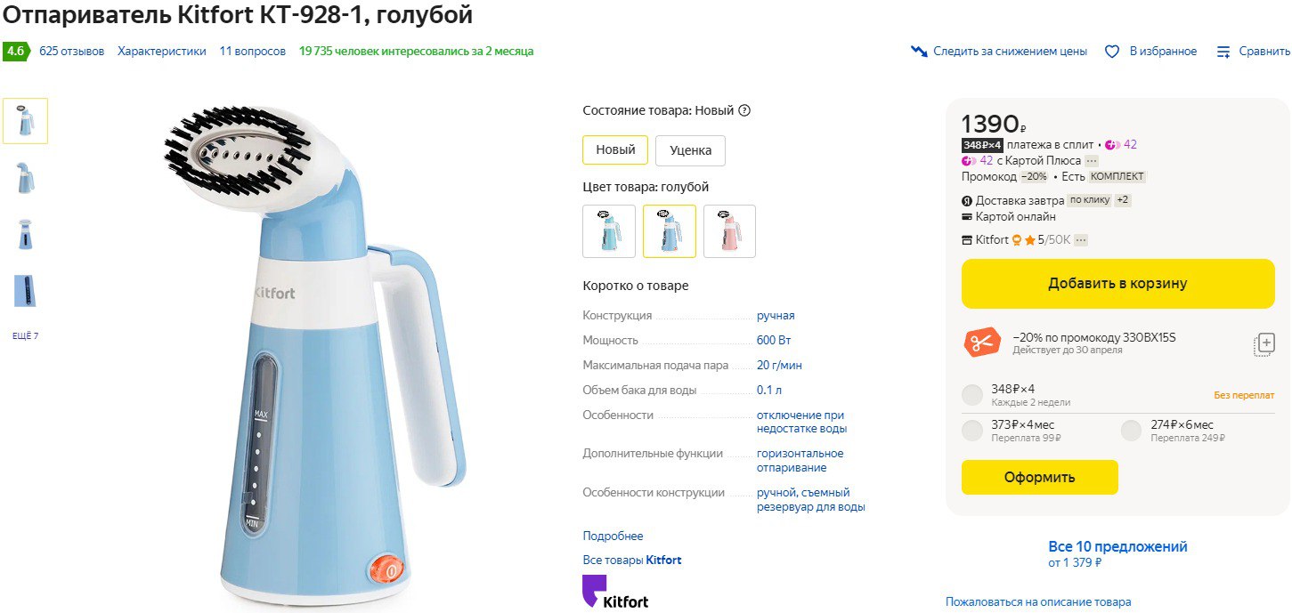The image size is (1292, 613).
Task: Expand seller details with the ellipsis
Action: point(1081,240)
